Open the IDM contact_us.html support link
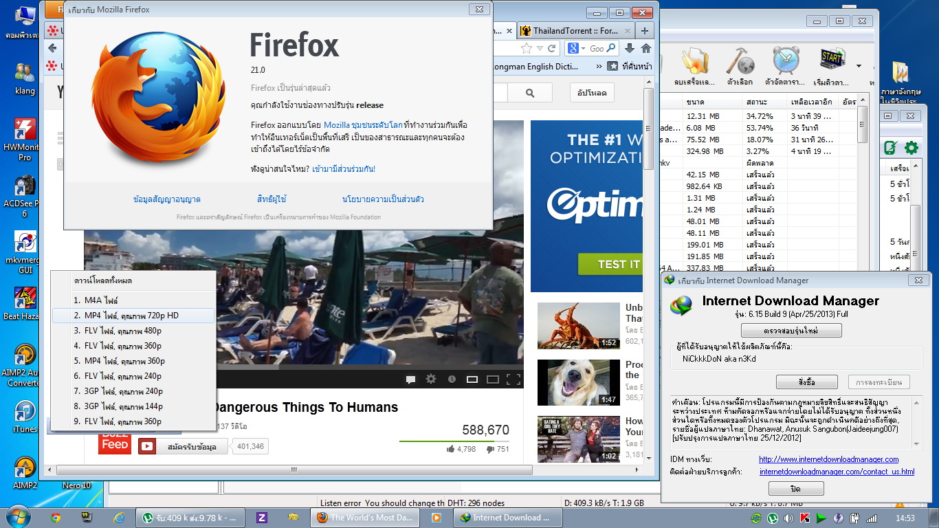This screenshot has width=939, height=528. point(837,472)
